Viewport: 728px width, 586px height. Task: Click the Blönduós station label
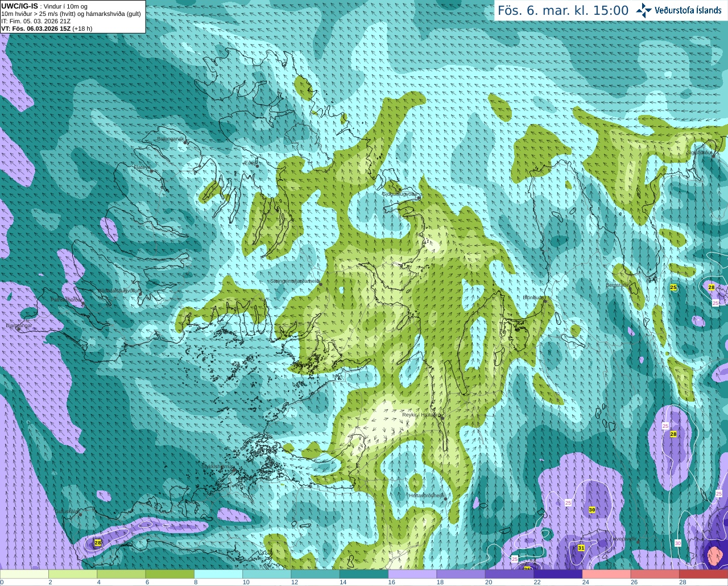coord(533,298)
